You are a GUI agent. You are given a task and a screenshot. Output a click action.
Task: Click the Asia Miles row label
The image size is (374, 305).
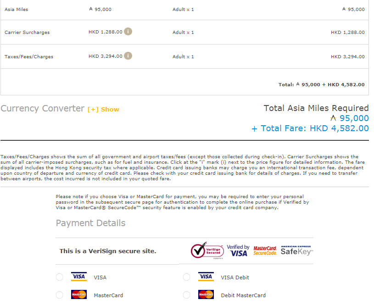[17, 9]
